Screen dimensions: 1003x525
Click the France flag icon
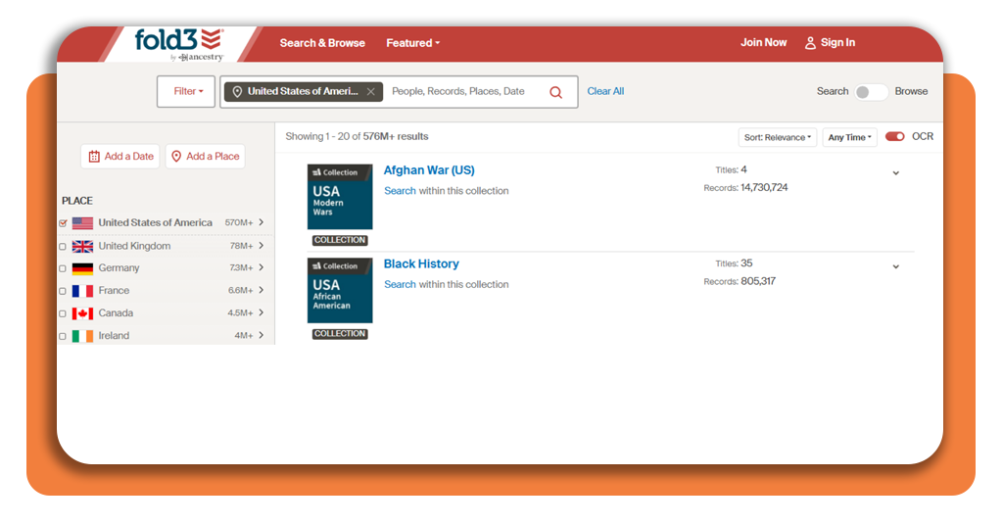[x=82, y=291]
